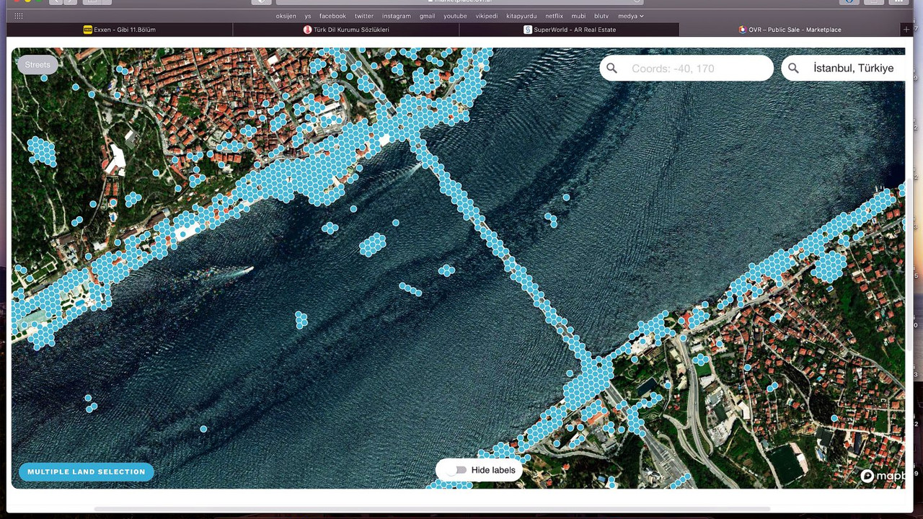923x519 pixels.
Task: Open the youtube bookmark link
Action: pyautogui.click(x=455, y=16)
